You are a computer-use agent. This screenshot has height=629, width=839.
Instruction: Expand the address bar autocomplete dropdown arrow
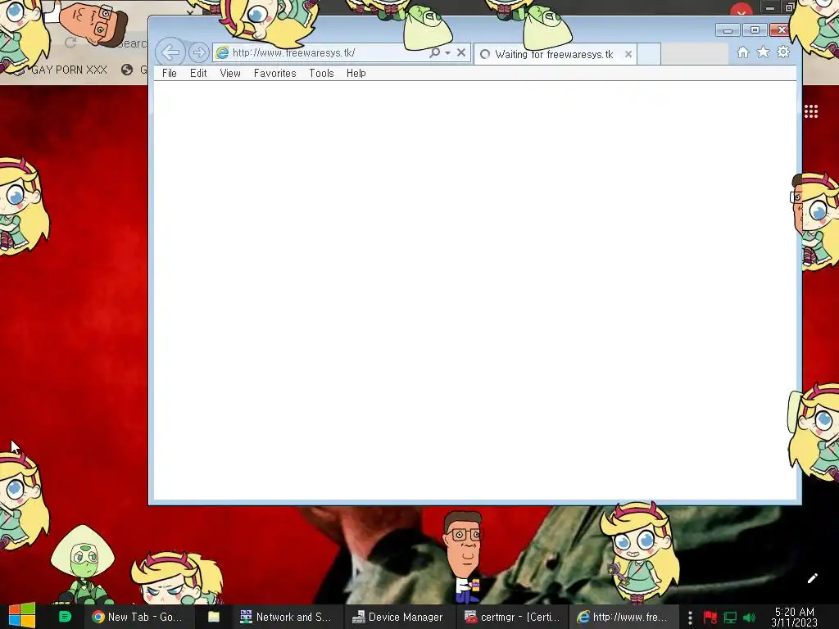[448, 53]
